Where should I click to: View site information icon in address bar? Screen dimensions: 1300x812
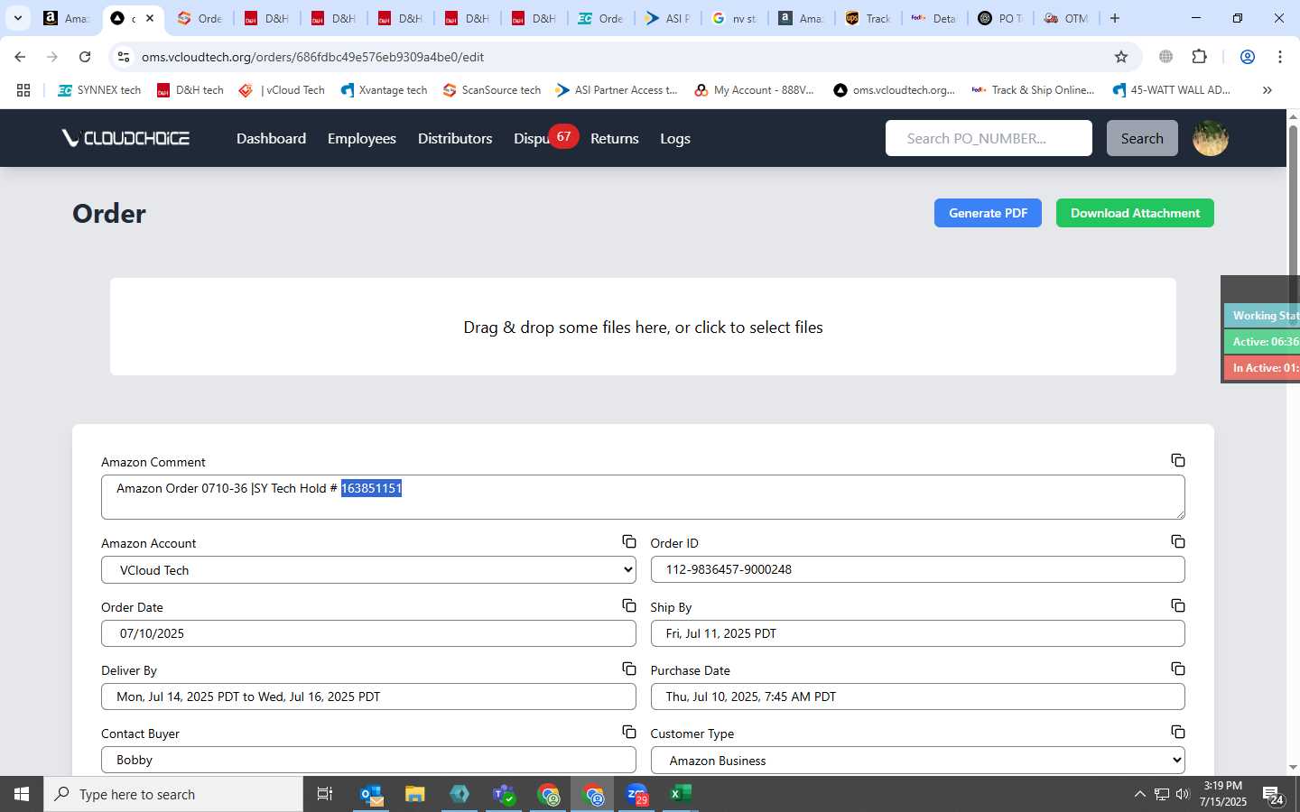[124, 57]
